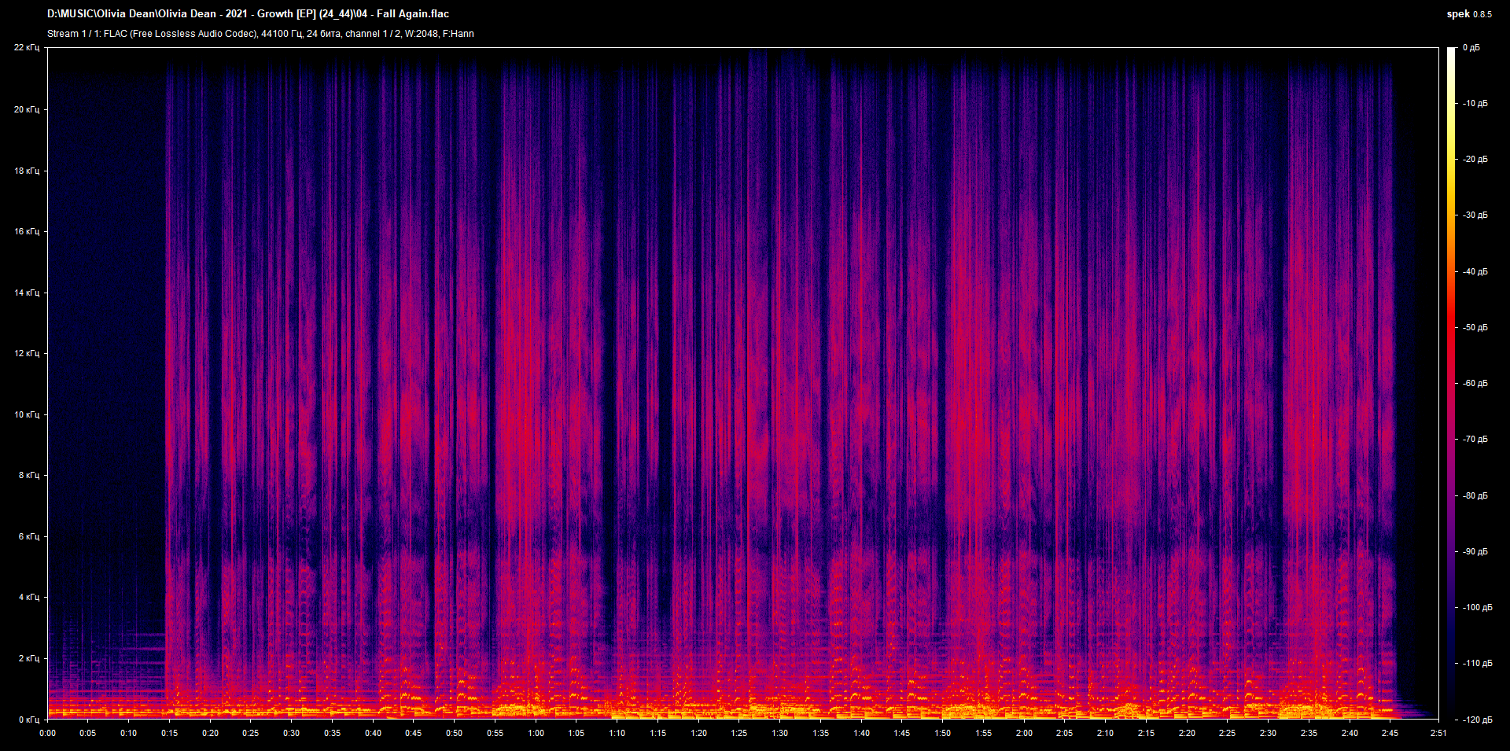Click the -120 дБ scale label
Image resolution: width=1510 pixels, height=751 pixels.
[x=1478, y=720]
